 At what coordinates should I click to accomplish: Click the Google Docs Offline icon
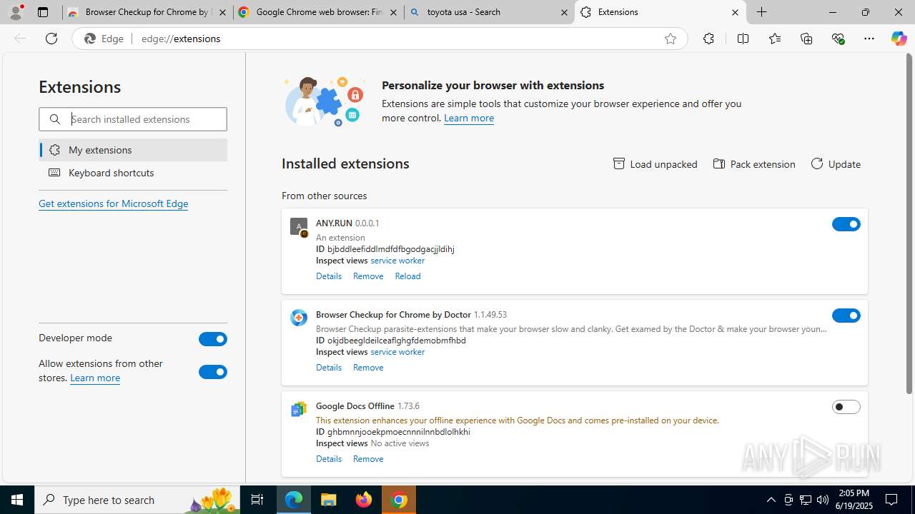tap(299, 409)
